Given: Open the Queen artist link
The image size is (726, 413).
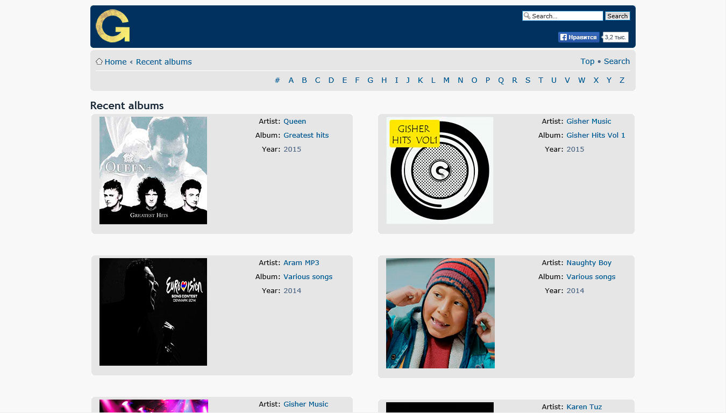Looking at the screenshot, I should (x=295, y=122).
